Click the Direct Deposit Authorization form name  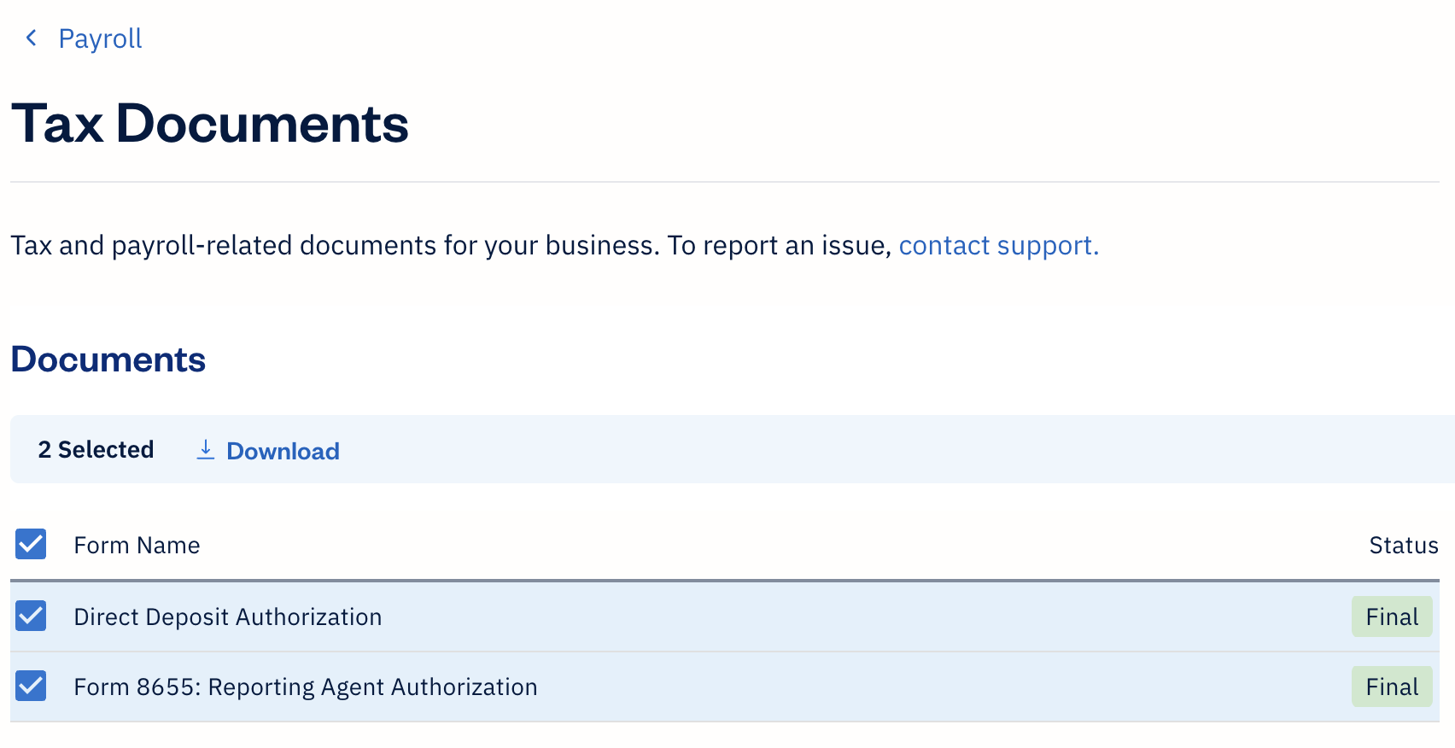pyautogui.click(x=227, y=616)
